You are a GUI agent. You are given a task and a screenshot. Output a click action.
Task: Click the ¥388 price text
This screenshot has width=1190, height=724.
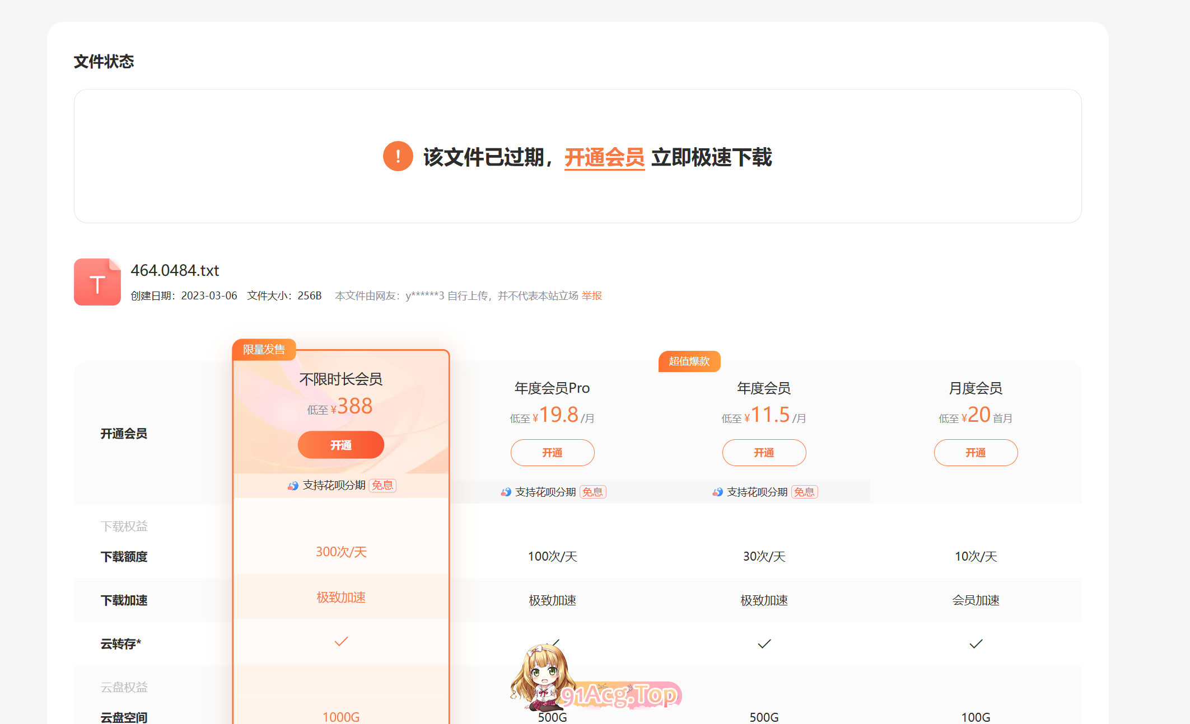(x=354, y=406)
